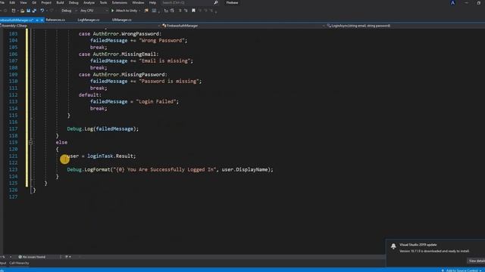Open the View menu
Viewport: 485px width, 272px height.
coord(23,2)
